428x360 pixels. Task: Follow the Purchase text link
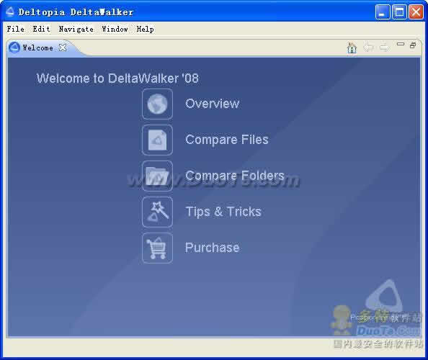pos(212,248)
